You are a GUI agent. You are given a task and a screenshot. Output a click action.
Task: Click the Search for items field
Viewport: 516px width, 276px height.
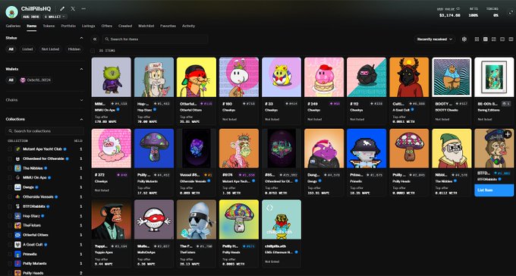point(155,39)
